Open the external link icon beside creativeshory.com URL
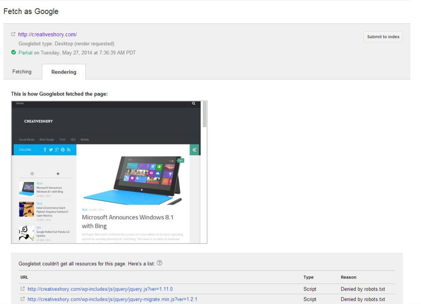This screenshot has height=304, width=421. pos(13,34)
